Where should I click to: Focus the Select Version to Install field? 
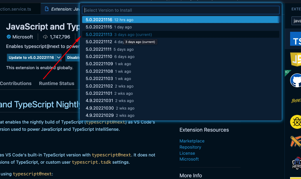point(180,10)
